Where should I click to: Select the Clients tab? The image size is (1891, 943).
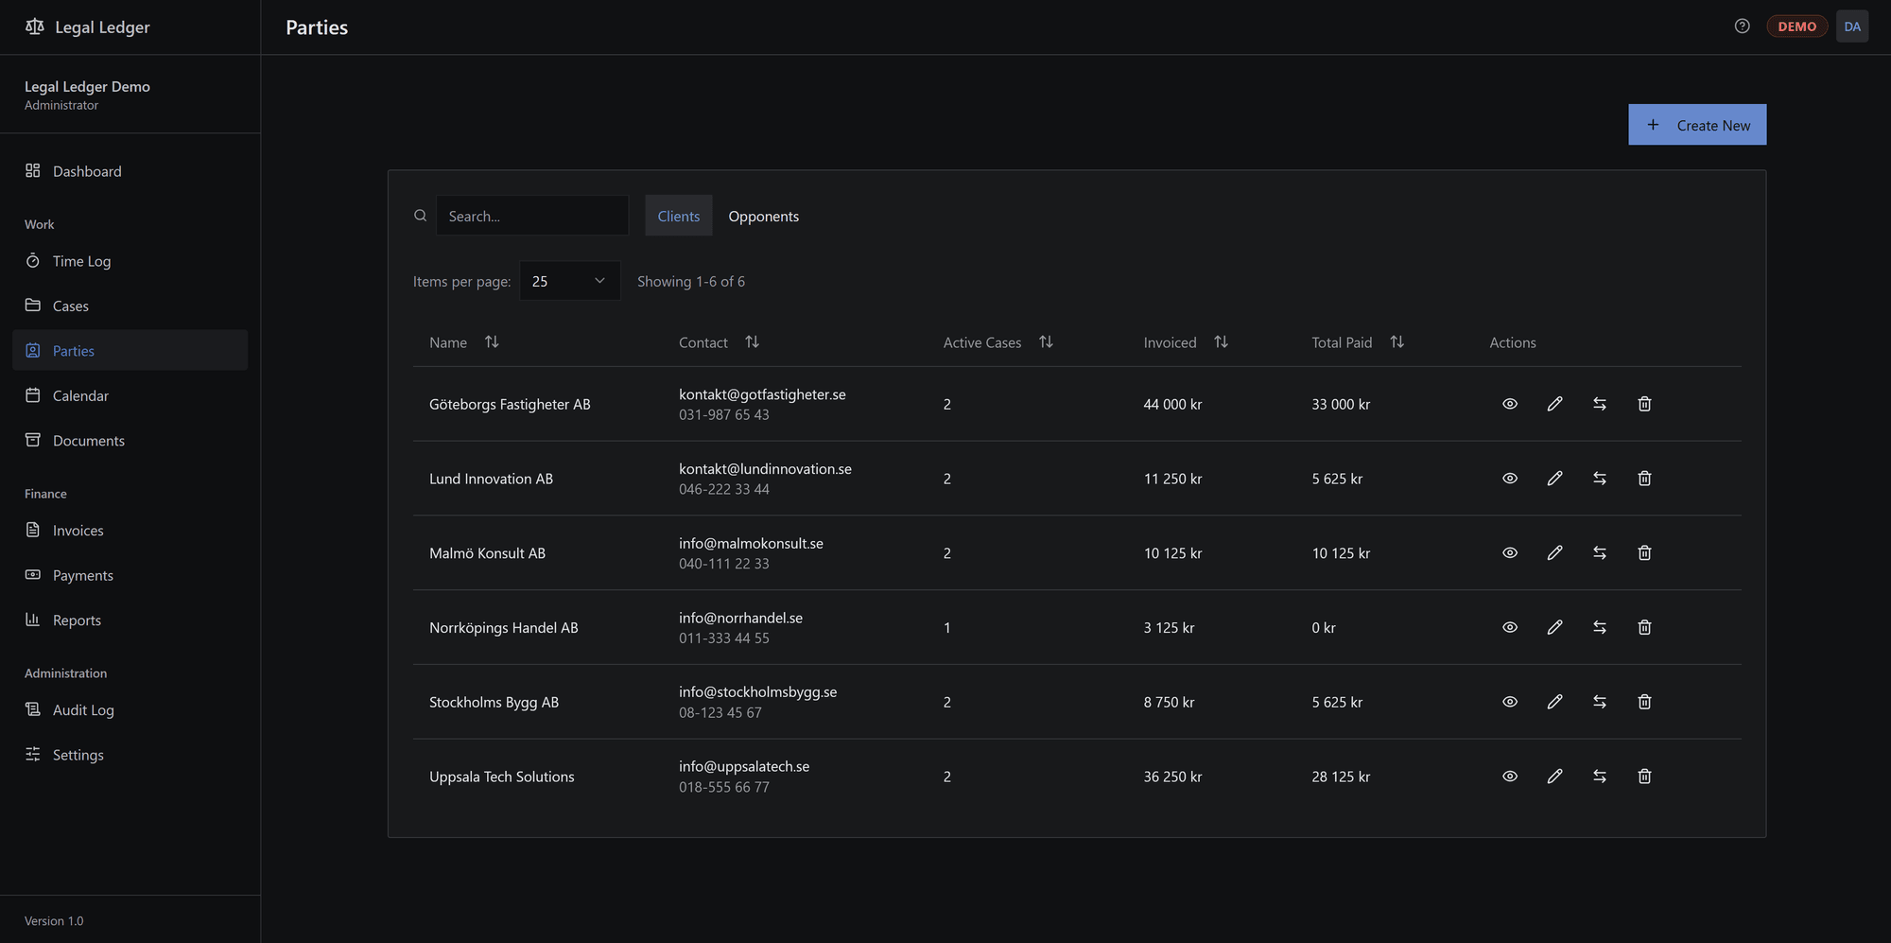click(x=679, y=216)
